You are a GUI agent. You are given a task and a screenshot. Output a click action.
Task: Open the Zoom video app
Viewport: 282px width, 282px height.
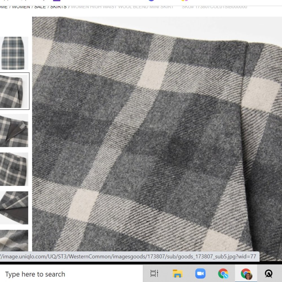tap(201, 274)
